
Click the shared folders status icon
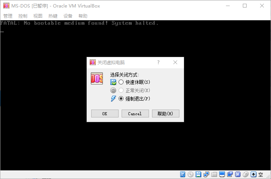click(214, 174)
